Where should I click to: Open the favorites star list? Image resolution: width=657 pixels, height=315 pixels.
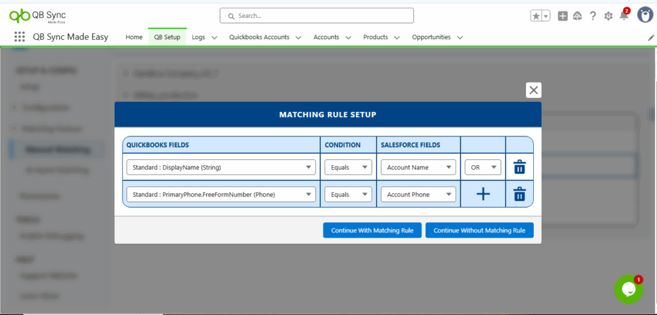540,16
